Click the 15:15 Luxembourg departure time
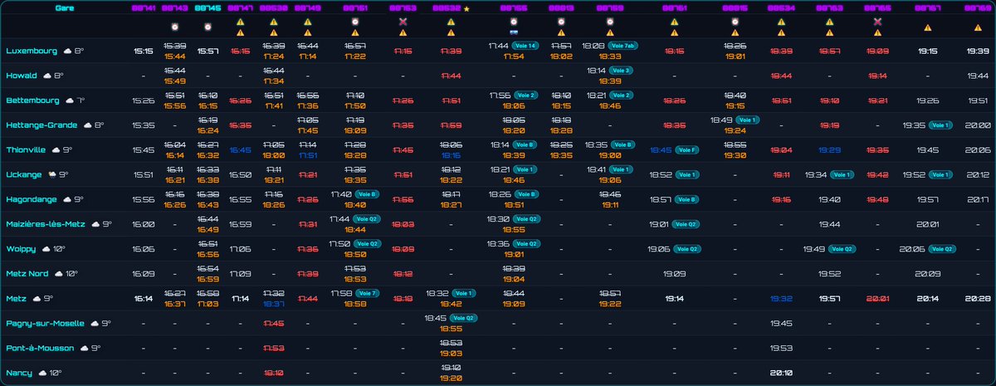Viewport: 996px width, 386px height. [143, 51]
